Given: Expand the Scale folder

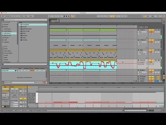Looking at the screenshot, I should 20,38.
